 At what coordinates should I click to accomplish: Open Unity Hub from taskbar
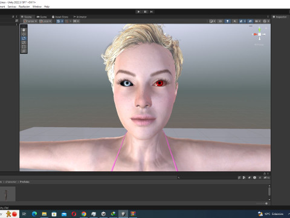click(103, 214)
